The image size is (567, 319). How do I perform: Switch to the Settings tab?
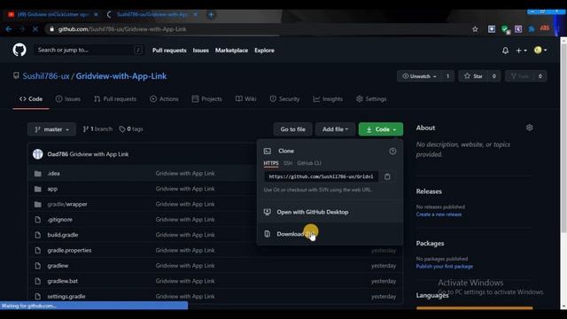tap(371, 98)
